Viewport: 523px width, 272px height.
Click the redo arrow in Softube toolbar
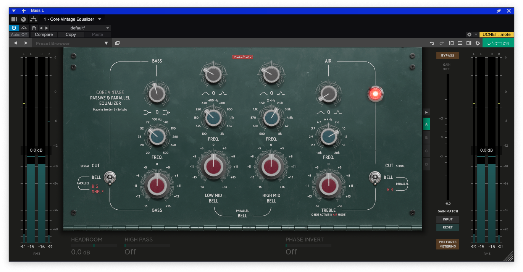tap(442, 43)
